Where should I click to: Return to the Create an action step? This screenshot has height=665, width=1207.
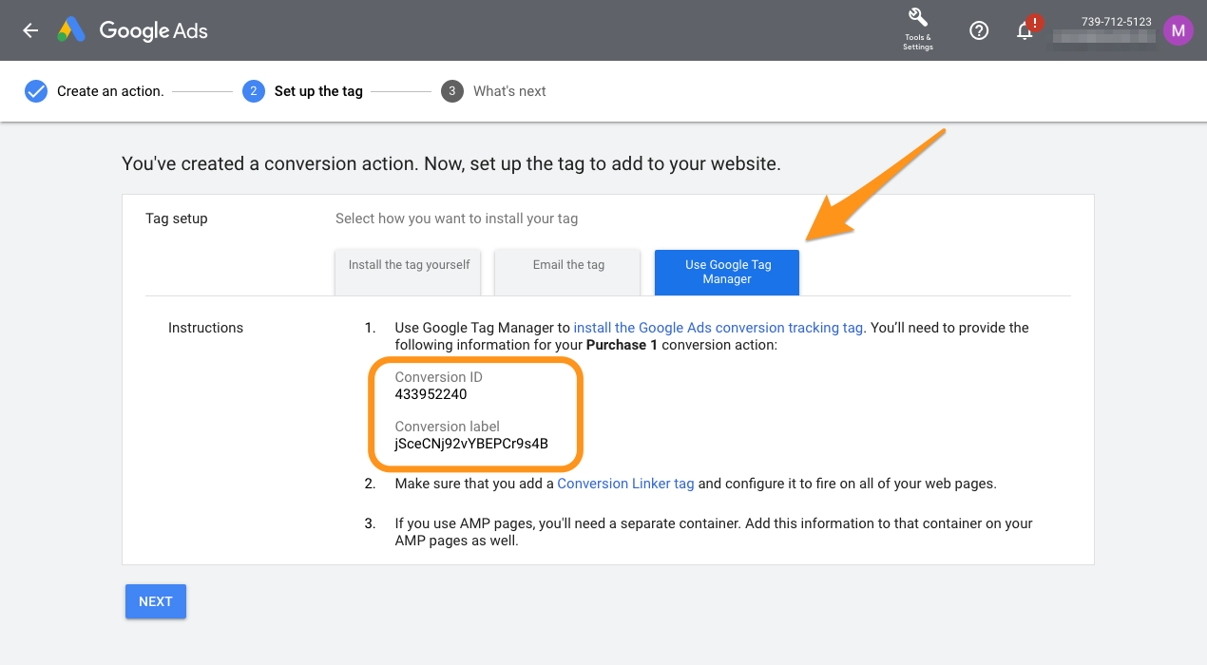(x=110, y=91)
